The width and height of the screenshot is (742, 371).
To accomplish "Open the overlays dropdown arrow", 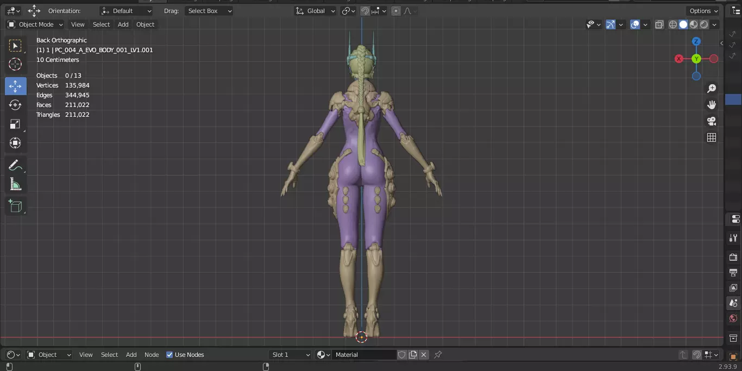I will (x=645, y=24).
